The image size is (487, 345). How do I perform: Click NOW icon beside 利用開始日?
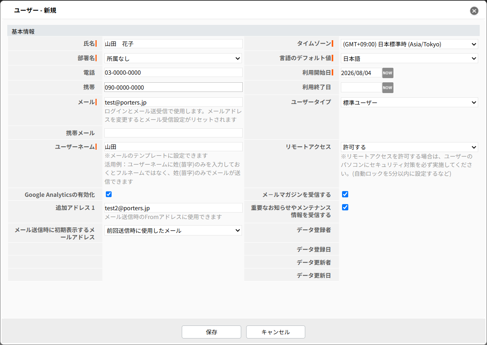[x=388, y=73]
